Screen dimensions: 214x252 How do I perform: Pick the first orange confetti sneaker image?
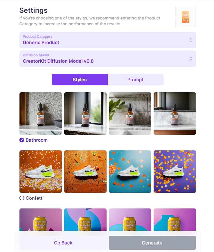tap(41, 172)
